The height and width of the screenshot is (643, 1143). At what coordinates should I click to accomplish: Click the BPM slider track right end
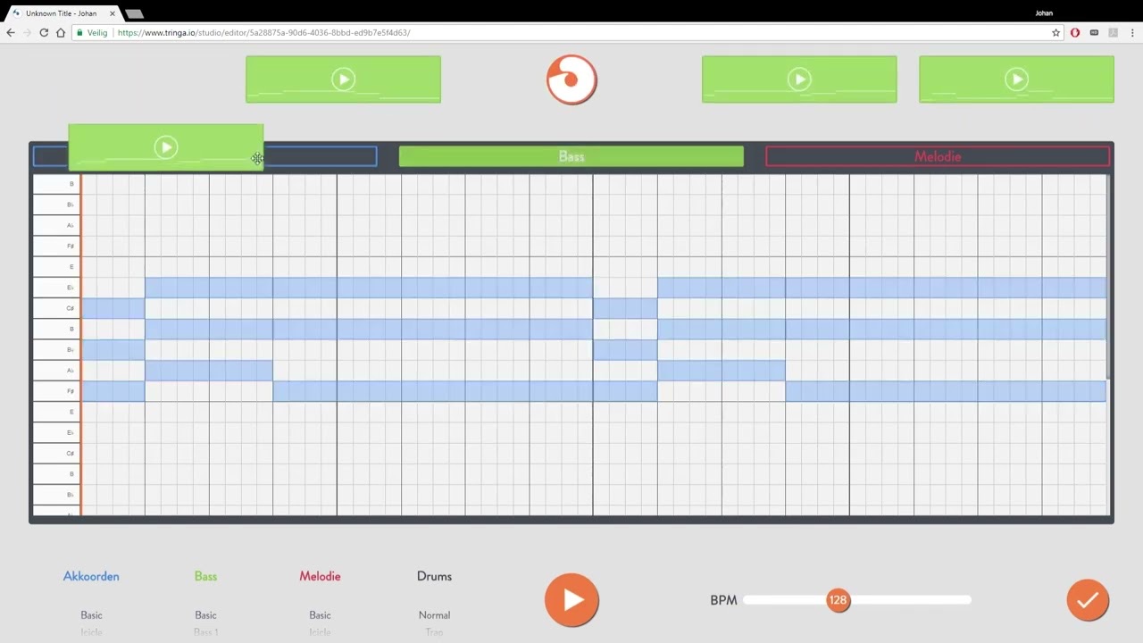[966, 600]
